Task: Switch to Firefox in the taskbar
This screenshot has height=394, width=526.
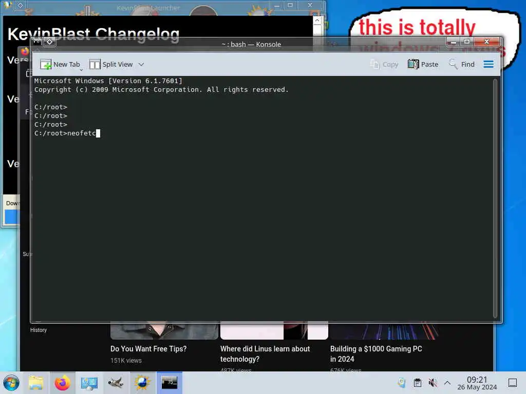Action: tap(63, 383)
